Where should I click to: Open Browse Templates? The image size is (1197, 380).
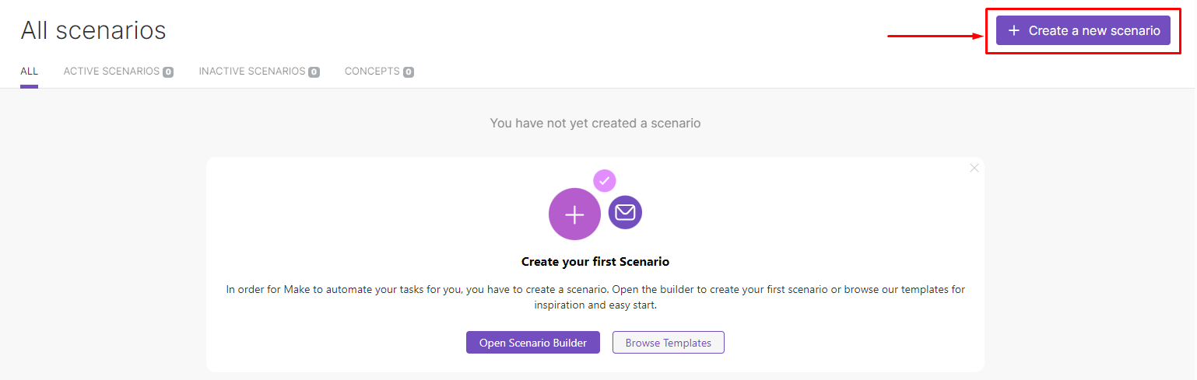(669, 343)
